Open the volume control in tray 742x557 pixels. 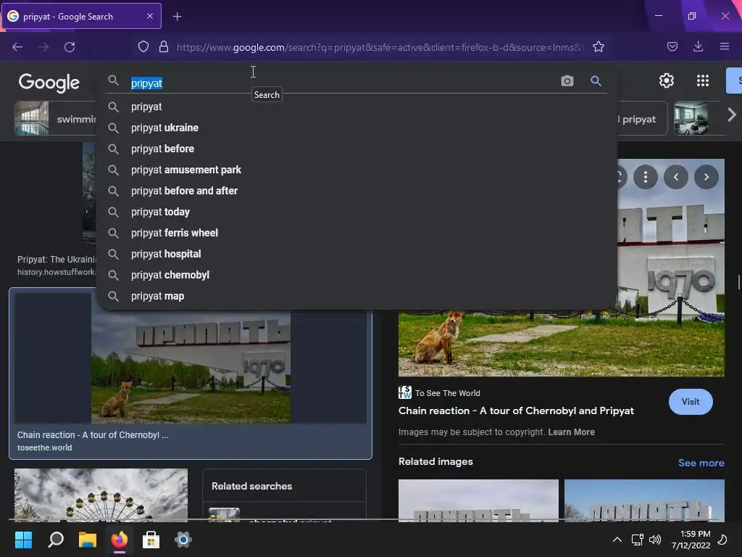pos(655,540)
